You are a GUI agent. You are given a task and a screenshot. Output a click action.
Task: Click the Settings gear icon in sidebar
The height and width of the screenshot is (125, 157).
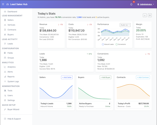click(x=5, y=100)
